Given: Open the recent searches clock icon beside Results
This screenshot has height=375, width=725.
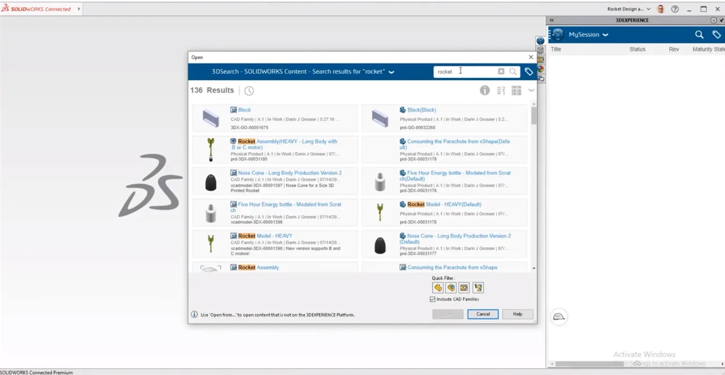Looking at the screenshot, I should [249, 90].
